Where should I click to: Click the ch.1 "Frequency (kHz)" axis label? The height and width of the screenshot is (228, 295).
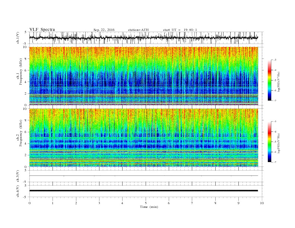pos(21,72)
